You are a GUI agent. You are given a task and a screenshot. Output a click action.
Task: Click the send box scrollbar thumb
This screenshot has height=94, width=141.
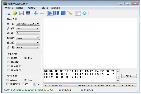pos(118,77)
